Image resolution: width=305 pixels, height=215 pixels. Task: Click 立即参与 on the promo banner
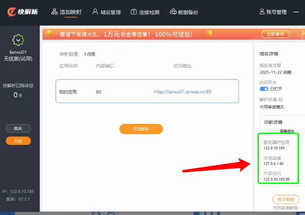(275, 34)
